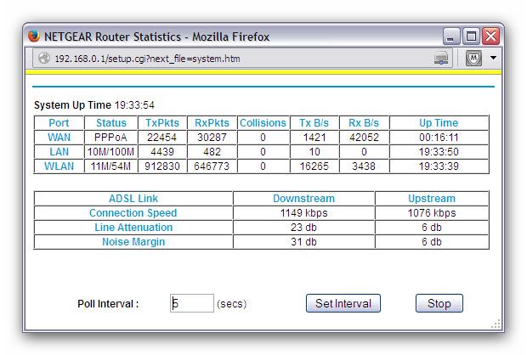Click the WAN port row label

click(59, 138)
